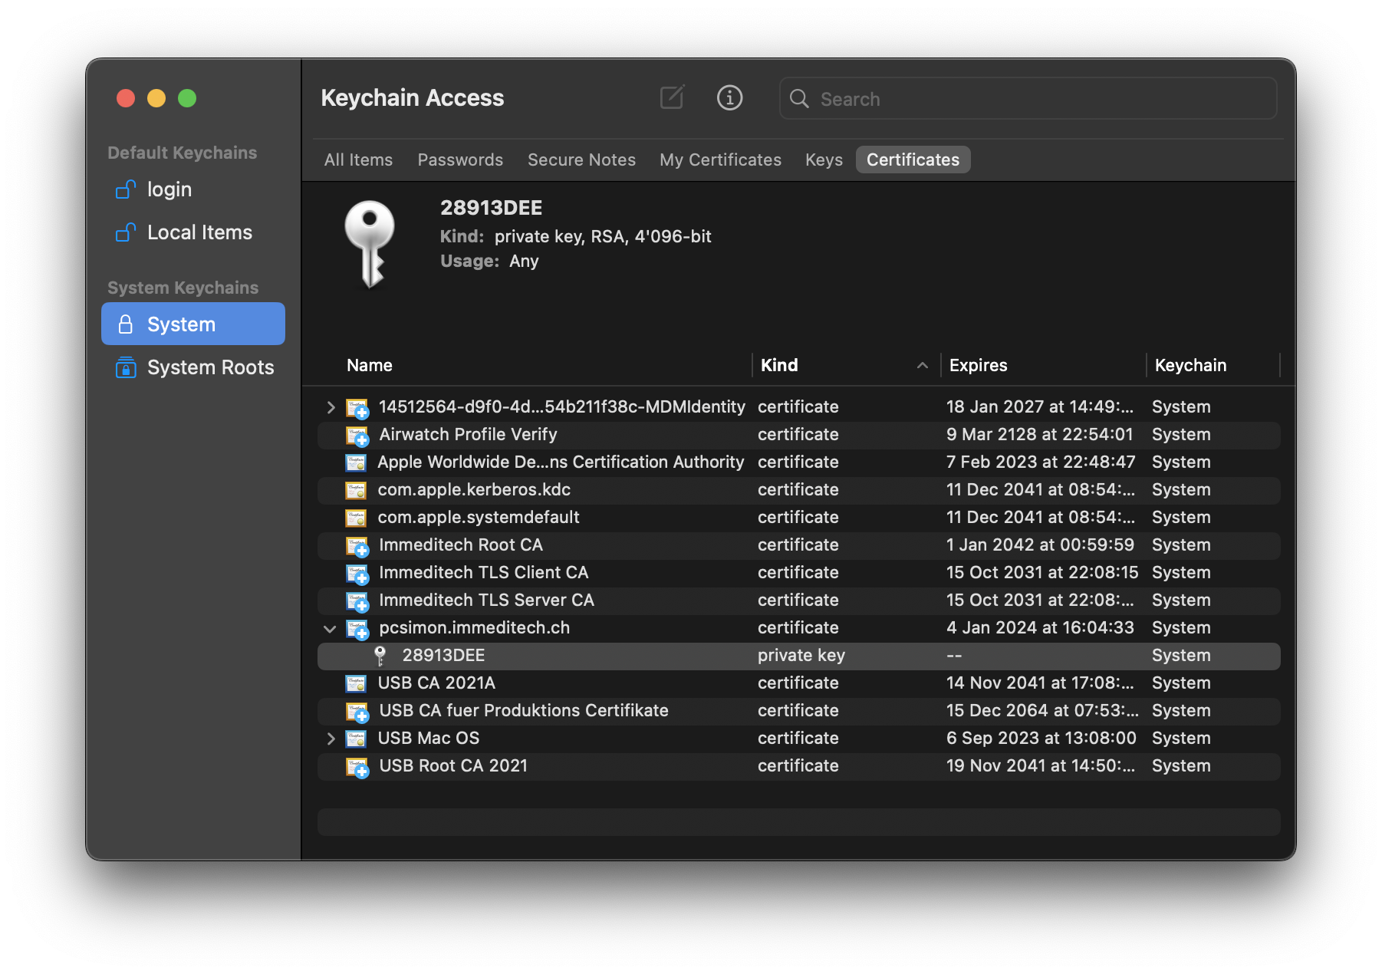Screen dimensions: 1382x974
Task: Click the Airwatch Profile Verify certificate icon
Action: coord(357,435)
